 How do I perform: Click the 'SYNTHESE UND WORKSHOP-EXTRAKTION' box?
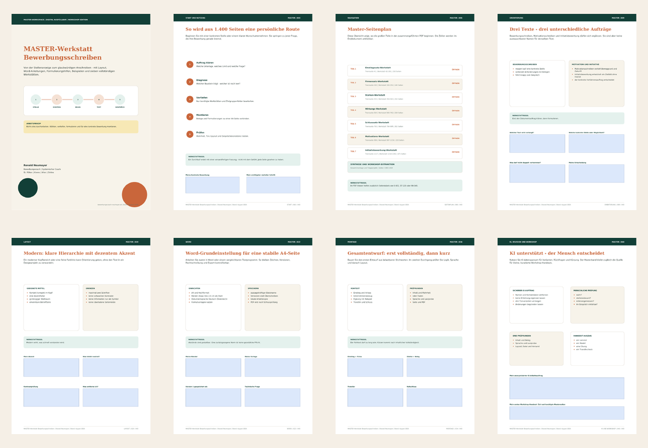(405, 167)
